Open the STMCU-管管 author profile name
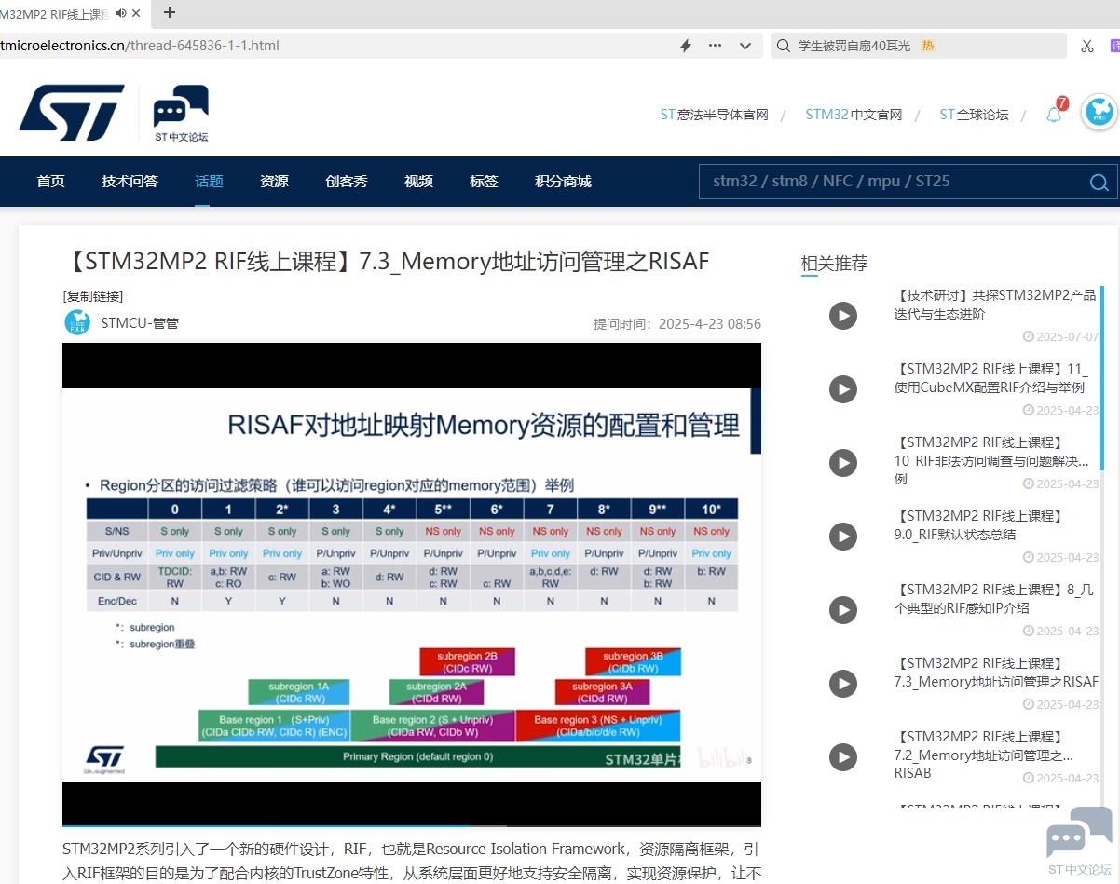Image resolution: width=1120 pixels, height=884 pixels. [140, 323]
